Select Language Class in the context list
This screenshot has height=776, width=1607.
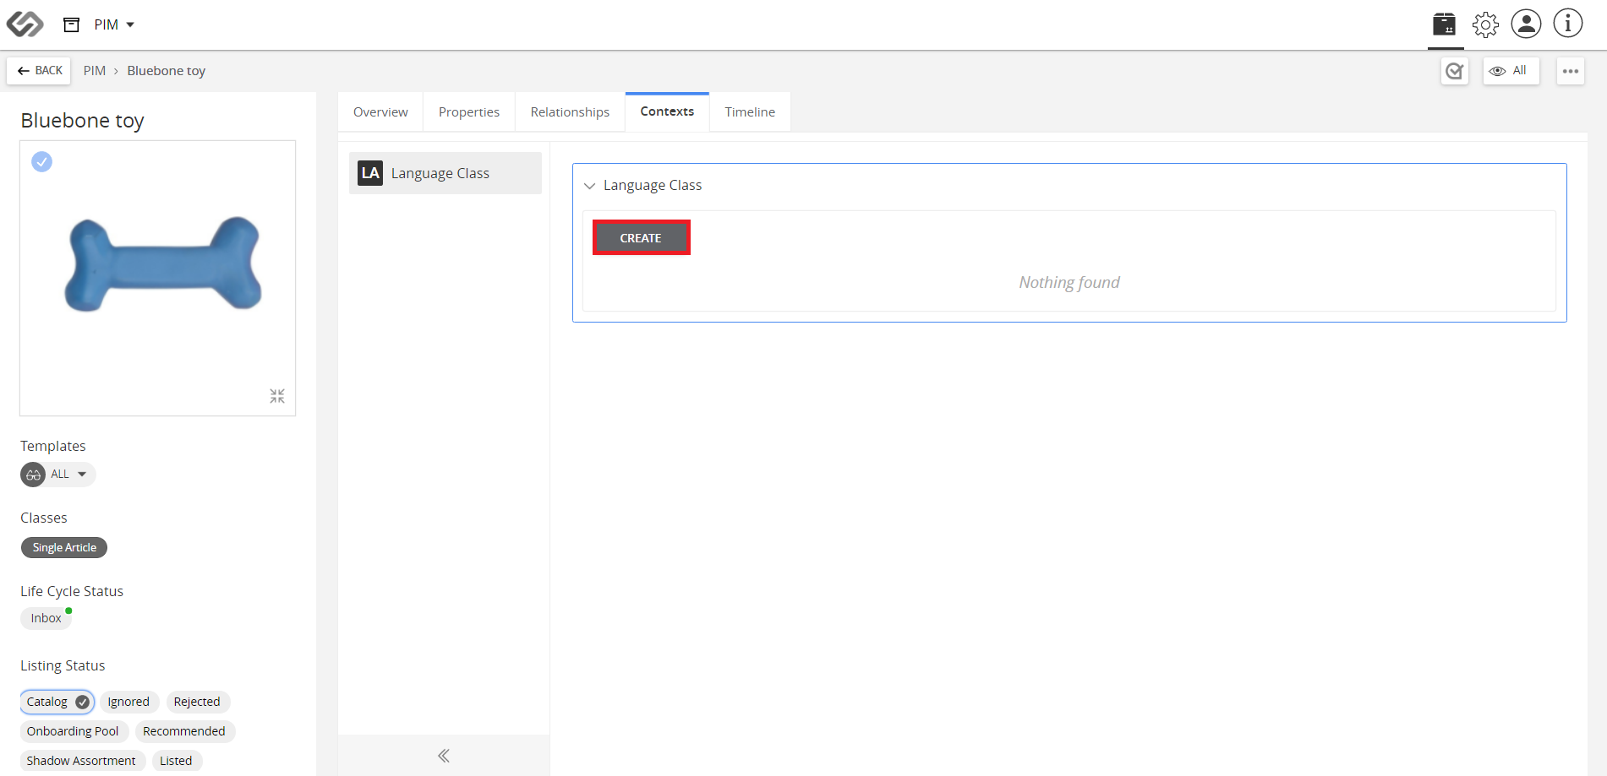[445, 173]
